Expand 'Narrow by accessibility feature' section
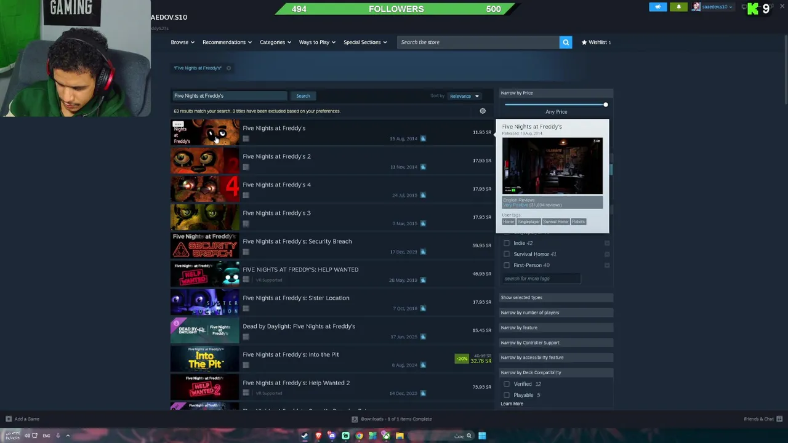788x443 pixels. (556, 357)
